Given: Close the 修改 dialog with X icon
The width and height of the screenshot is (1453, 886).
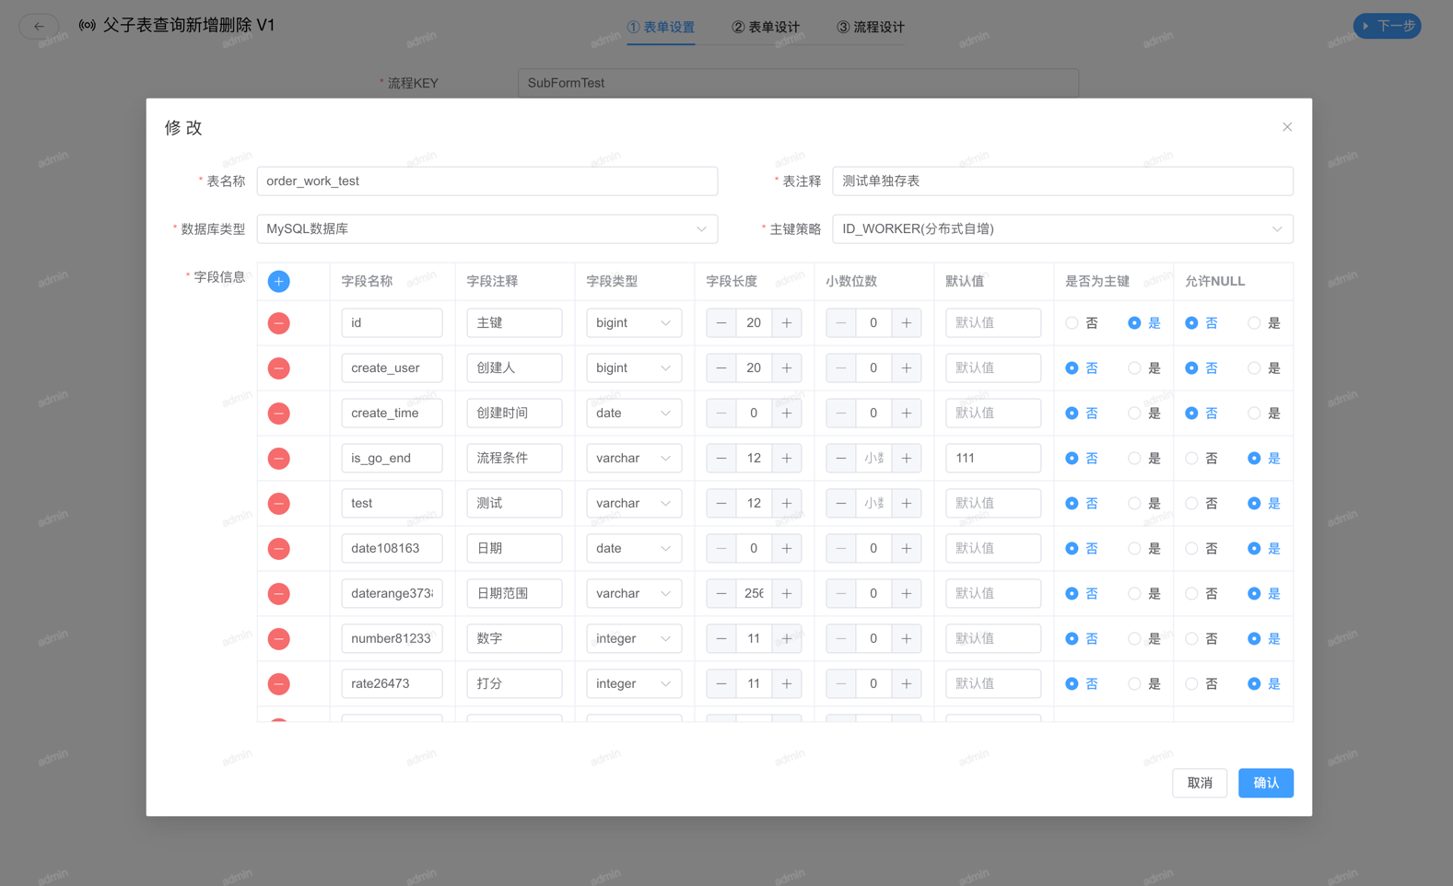Looking at the screenshot, I should (x=1286, y=127).
